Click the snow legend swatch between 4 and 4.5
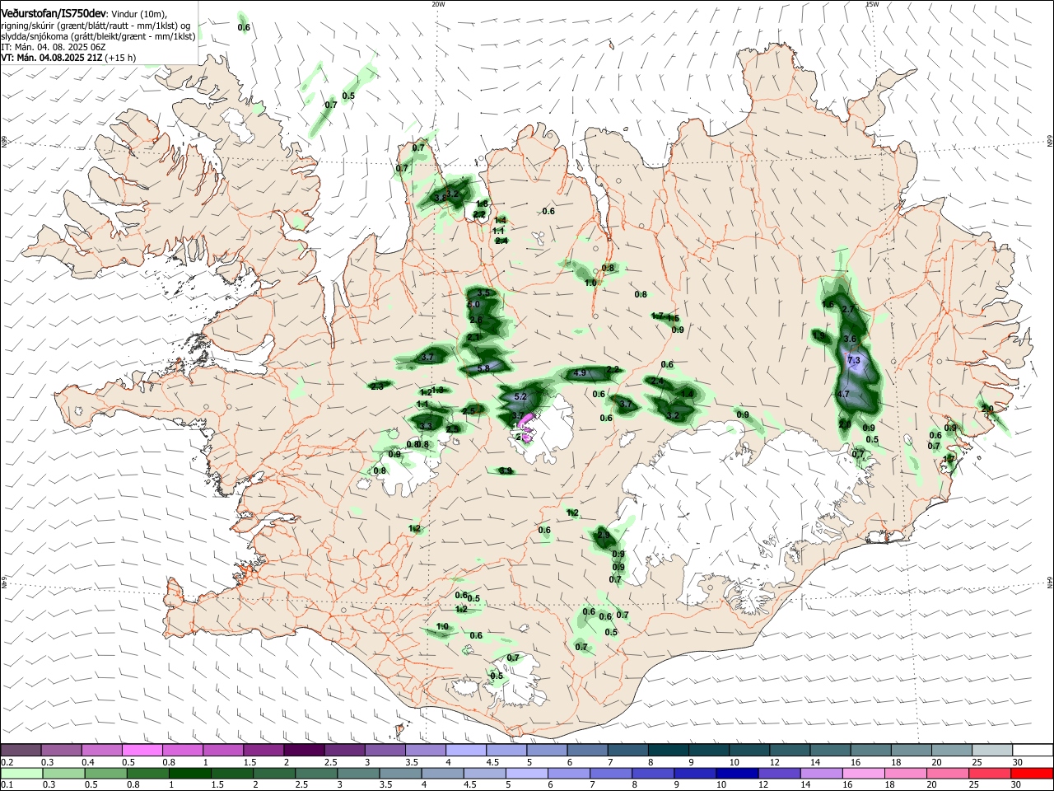 coord(467,750)
